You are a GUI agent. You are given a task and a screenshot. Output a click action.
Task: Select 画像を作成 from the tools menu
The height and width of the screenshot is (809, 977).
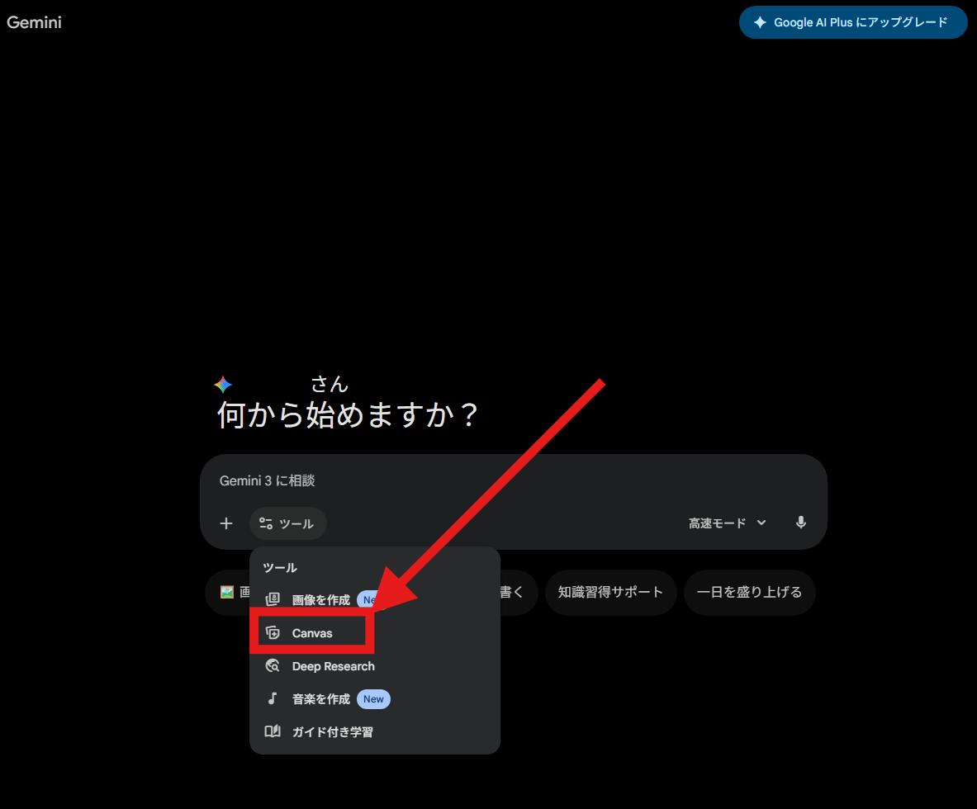[x=320, y=600]
